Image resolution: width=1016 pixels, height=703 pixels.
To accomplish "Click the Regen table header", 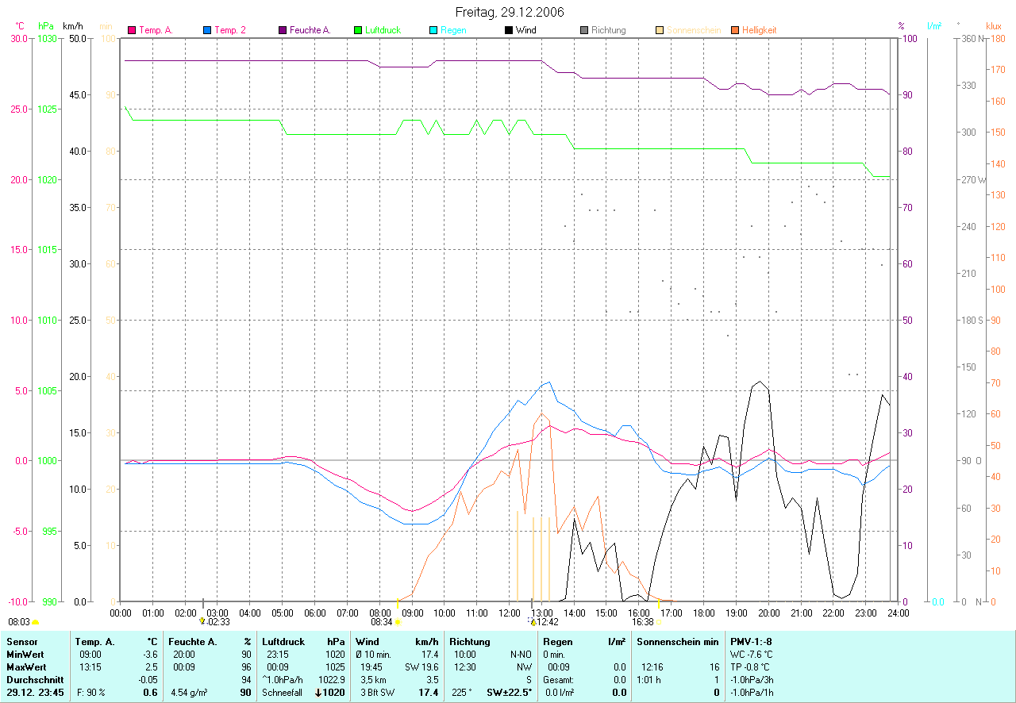I will pos(557,641).
